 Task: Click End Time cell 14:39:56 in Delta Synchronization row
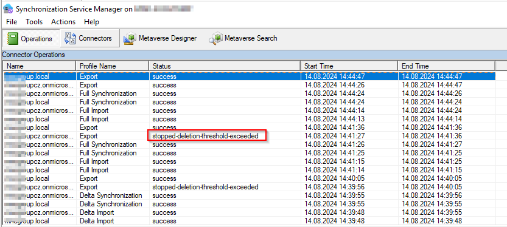432,195
